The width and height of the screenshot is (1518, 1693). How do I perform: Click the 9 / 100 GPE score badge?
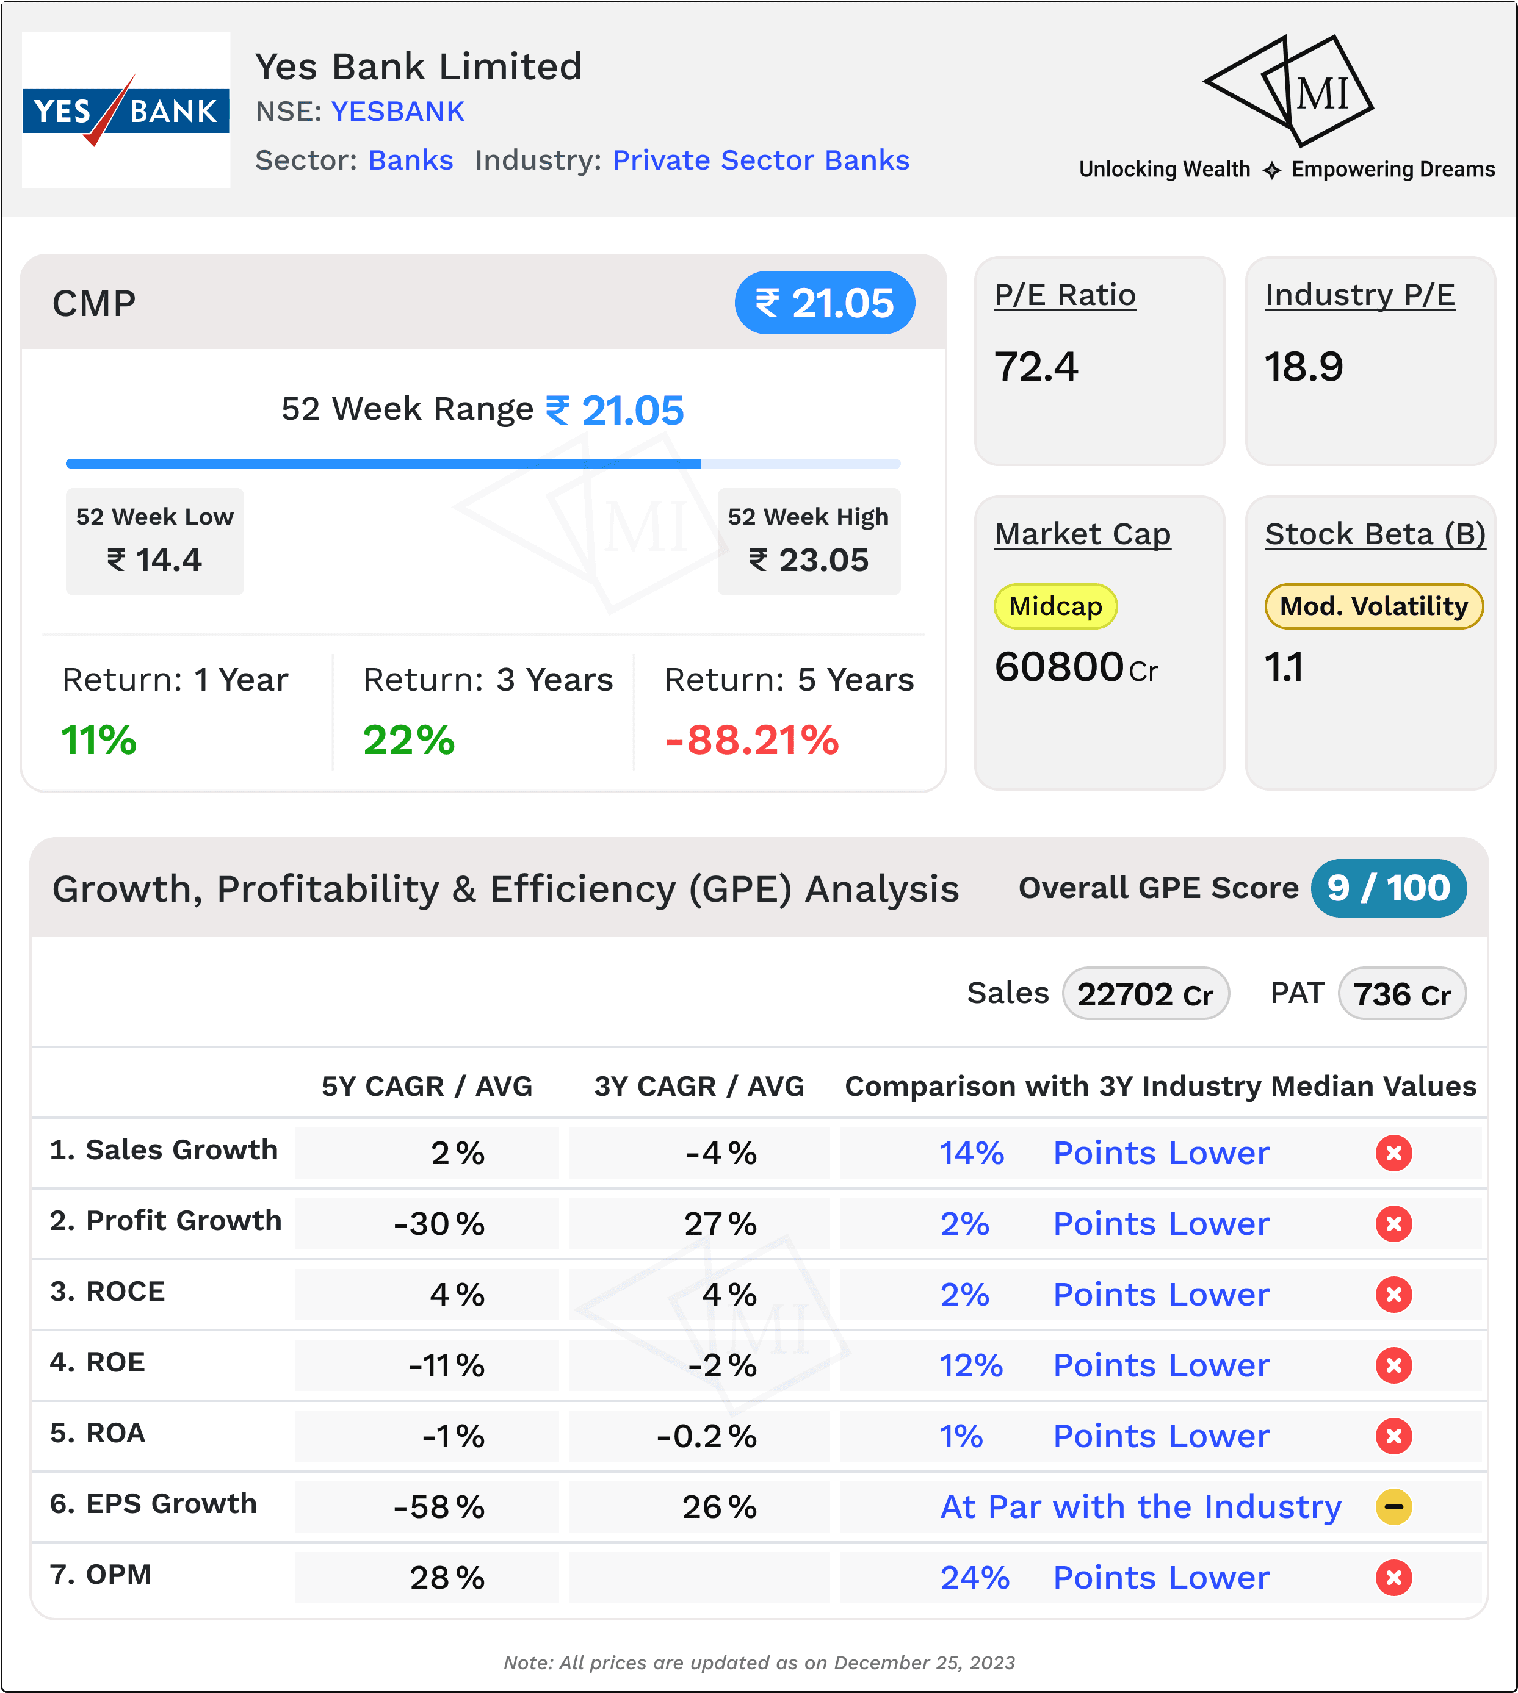[x=1389, y=888]
